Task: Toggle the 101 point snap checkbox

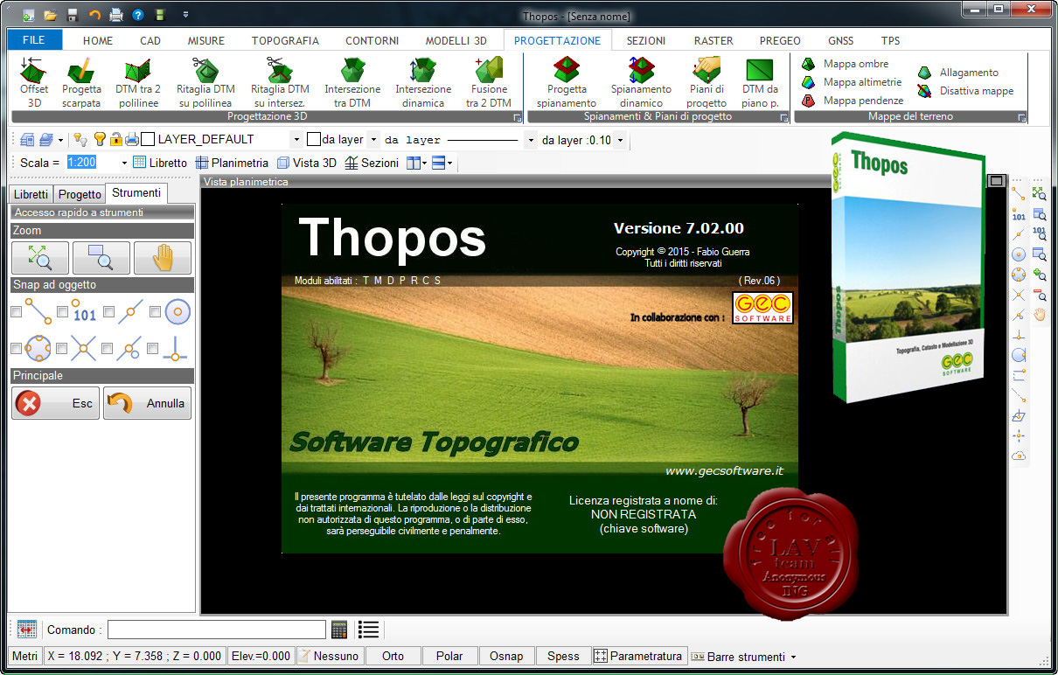Action: pyautogui.click(x=63, y=311)
